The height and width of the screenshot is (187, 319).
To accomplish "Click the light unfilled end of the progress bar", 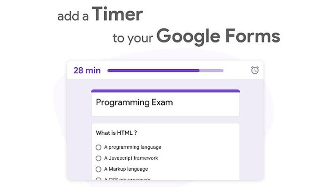I will click(x=212, y=71).
